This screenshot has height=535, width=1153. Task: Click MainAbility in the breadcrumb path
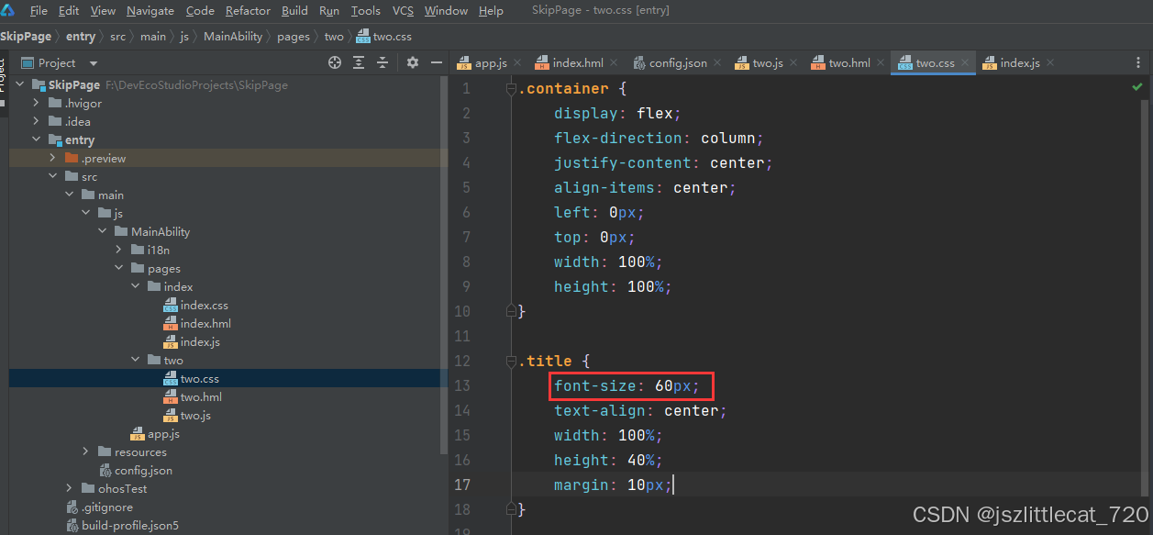point(232,37)
